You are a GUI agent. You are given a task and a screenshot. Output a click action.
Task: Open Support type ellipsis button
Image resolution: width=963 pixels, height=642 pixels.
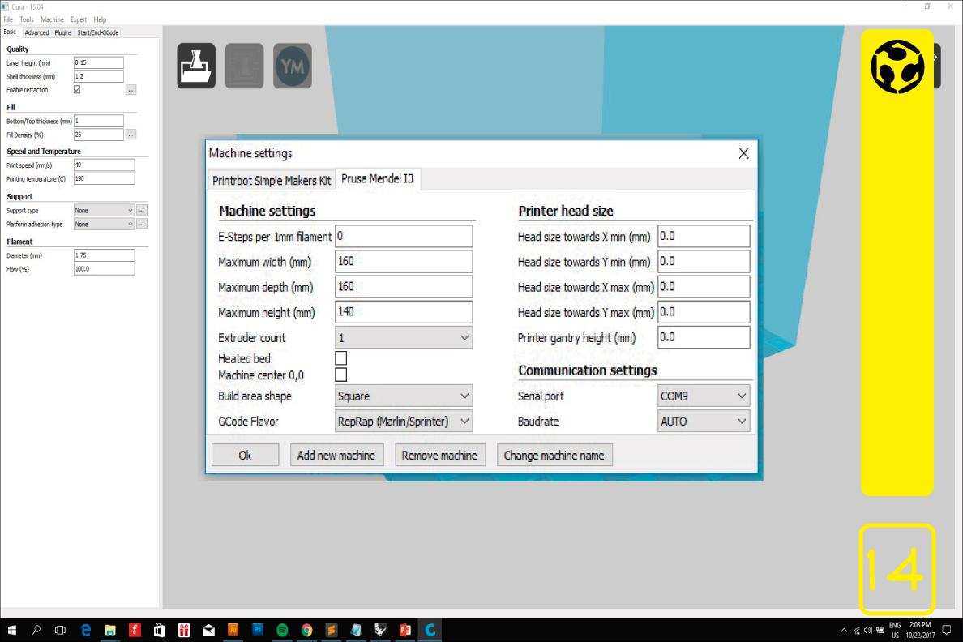[x=142, y=210]
